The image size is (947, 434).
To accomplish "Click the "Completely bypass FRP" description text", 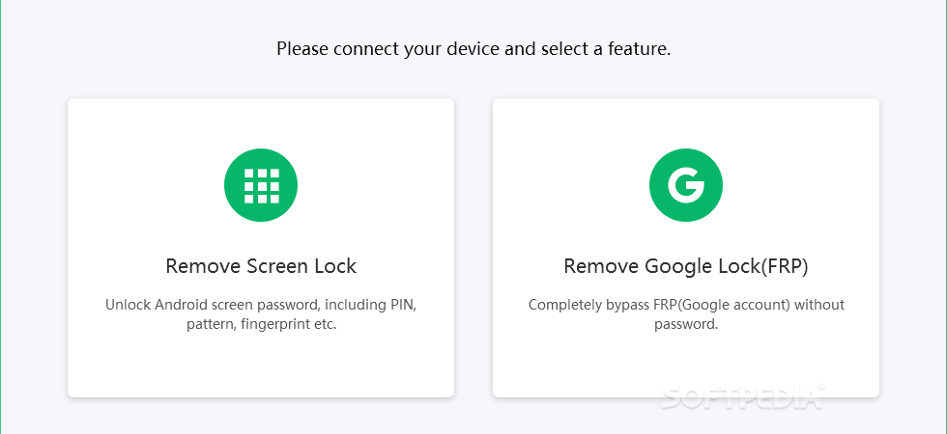I will point(686,314).
